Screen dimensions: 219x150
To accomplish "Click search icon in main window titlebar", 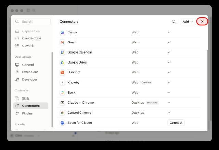I will tap(34, 10).
